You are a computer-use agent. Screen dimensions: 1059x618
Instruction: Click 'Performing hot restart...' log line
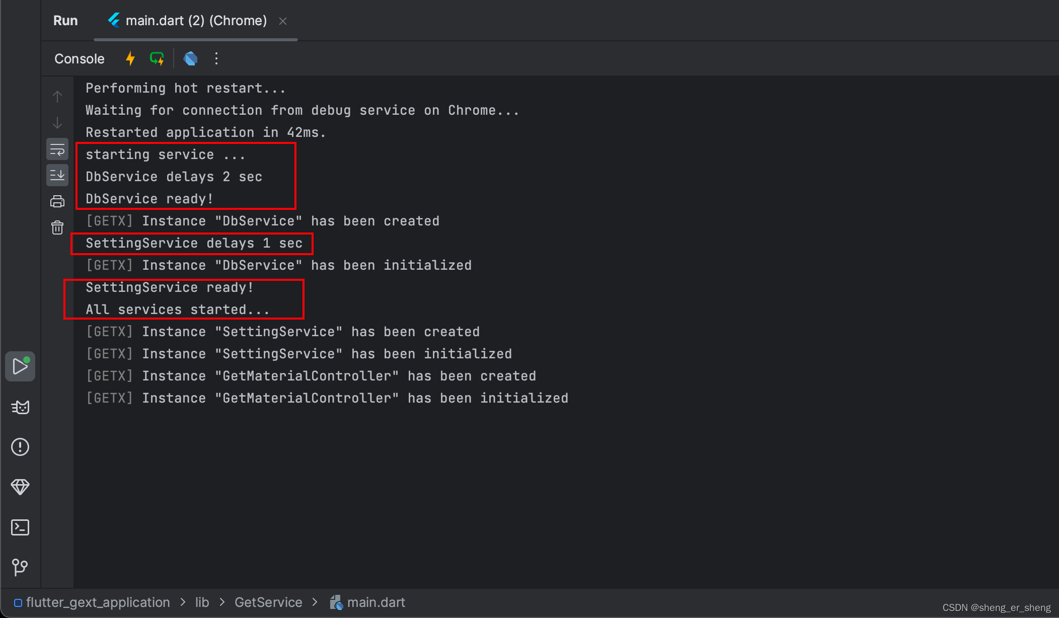[186, 88]
